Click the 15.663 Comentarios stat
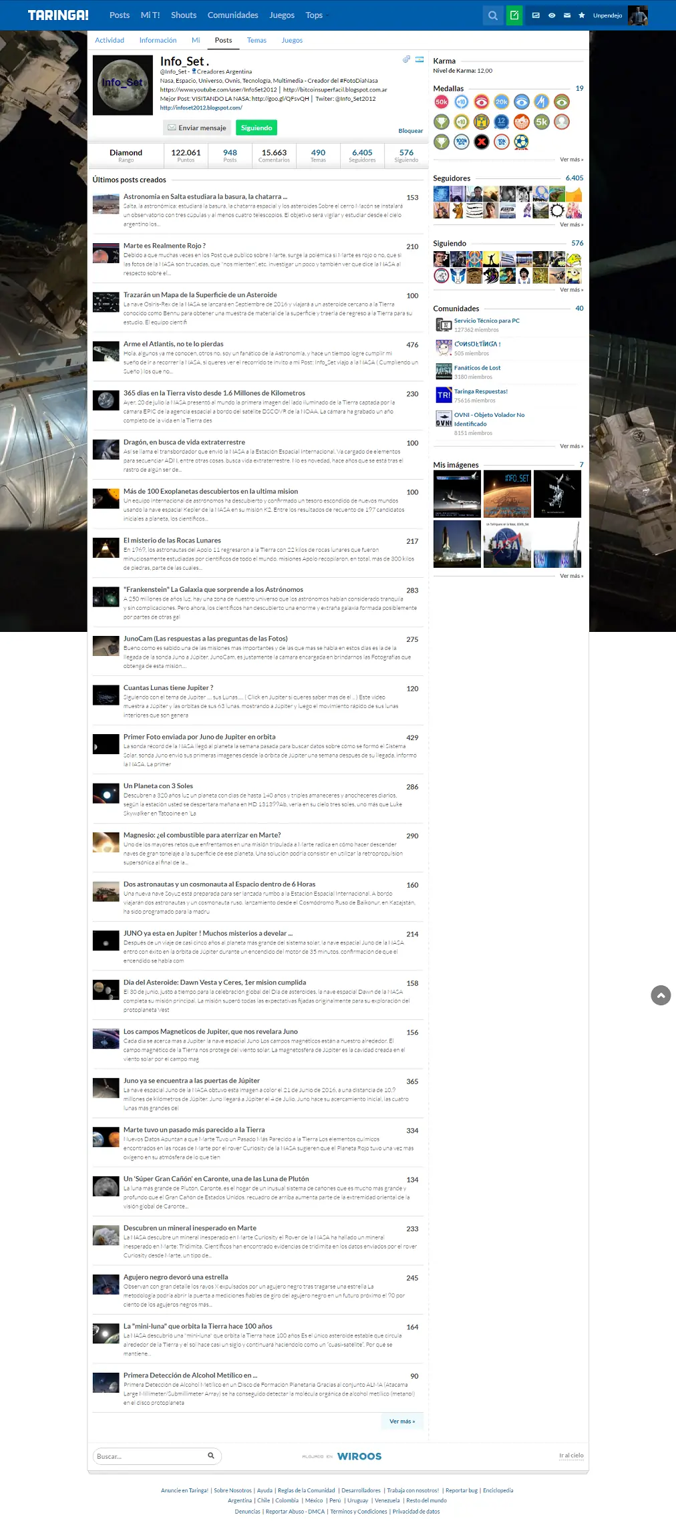 pyautogui.click(x=274, y=156)
